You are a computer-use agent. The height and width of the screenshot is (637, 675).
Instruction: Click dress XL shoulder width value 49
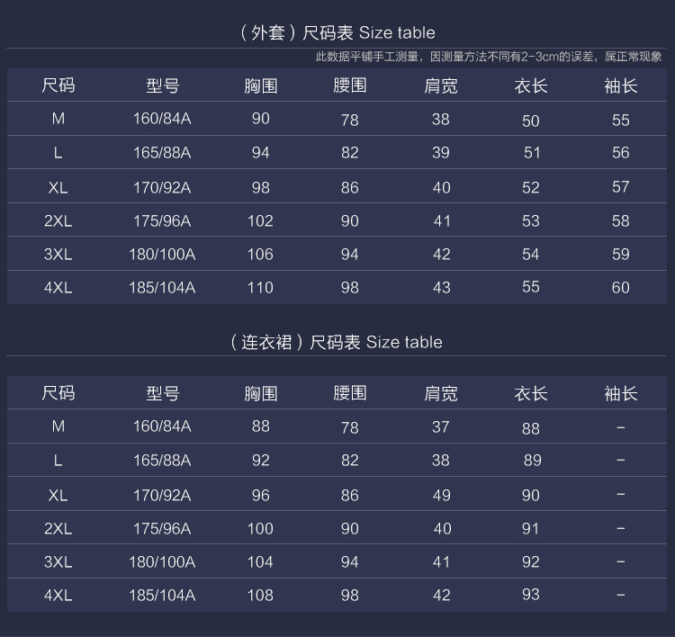click(x=441, y=494)
